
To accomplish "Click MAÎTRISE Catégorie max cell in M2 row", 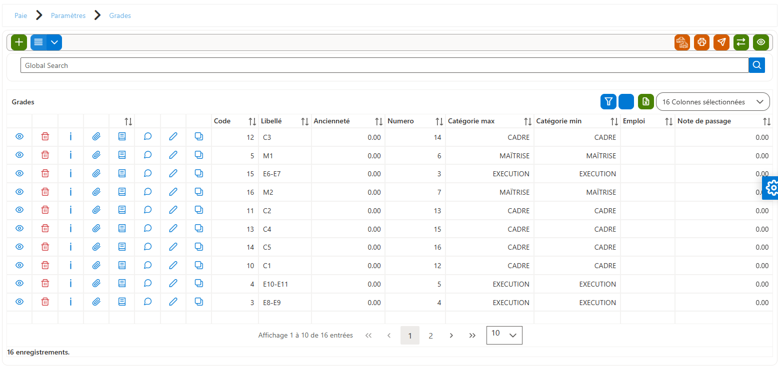I will 489,192.
